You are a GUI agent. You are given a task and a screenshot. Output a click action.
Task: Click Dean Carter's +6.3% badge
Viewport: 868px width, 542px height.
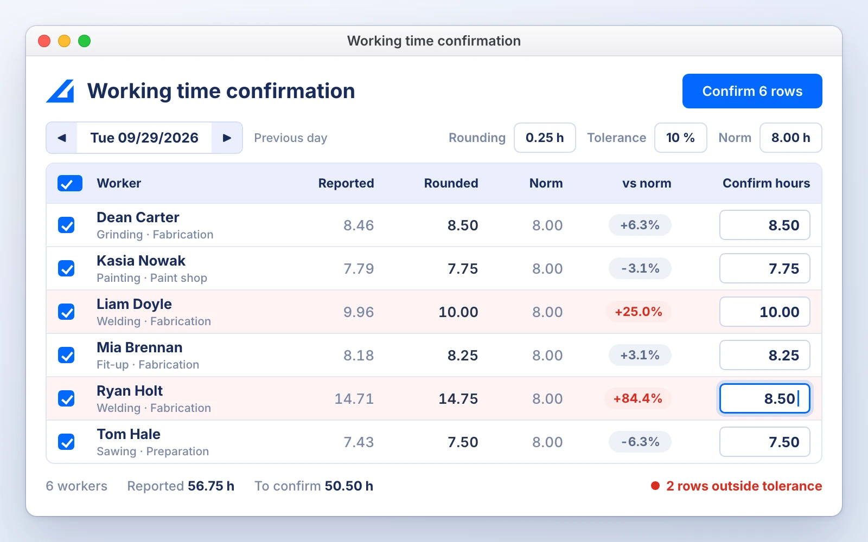tap(640, 225)
